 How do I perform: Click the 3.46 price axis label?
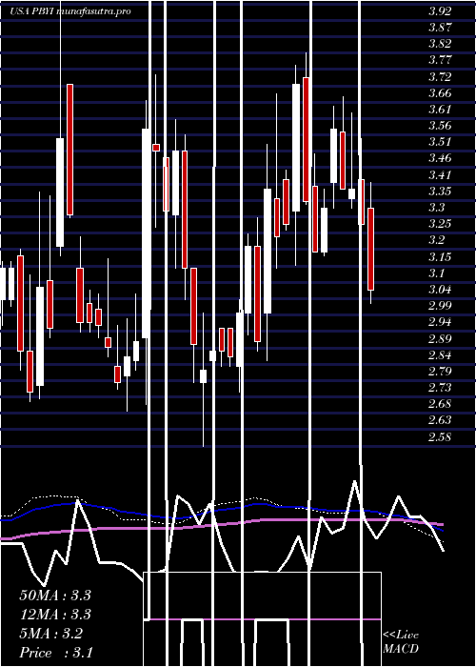pyautogui.click(x=440, y=158)
